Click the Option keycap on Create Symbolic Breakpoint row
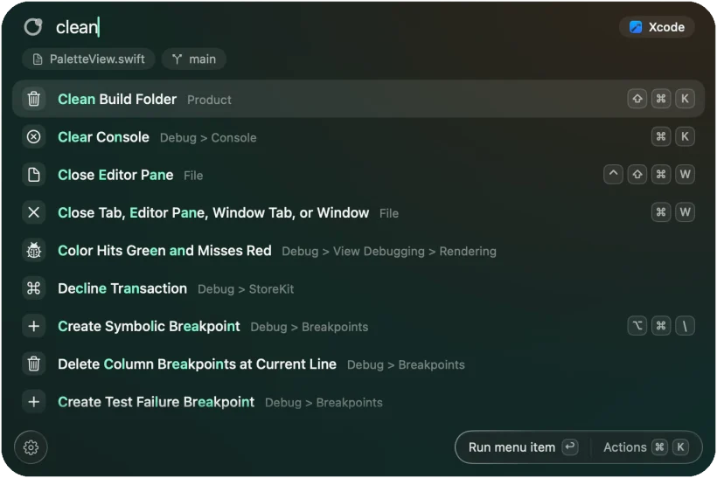The height and width of the screenshot is (478, 717). (x=637, y=326)
